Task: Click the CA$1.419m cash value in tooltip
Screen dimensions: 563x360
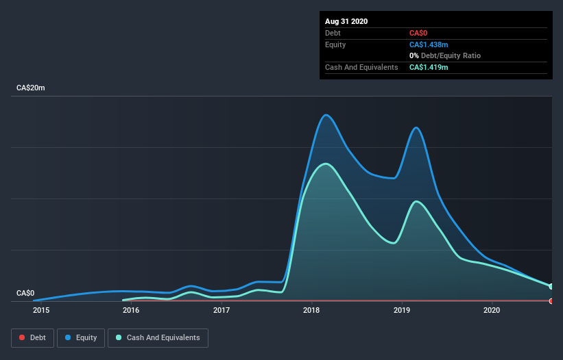Action: coord(429,67)
